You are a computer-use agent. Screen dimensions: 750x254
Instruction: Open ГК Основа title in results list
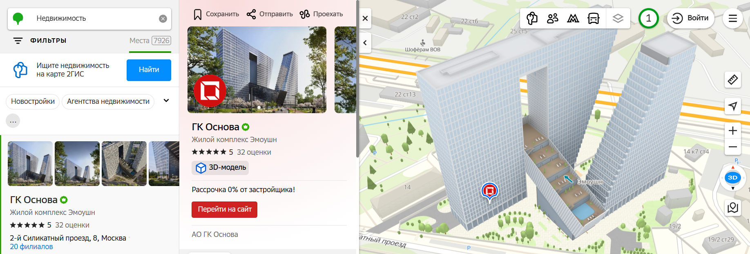click(x=34, y=200)
